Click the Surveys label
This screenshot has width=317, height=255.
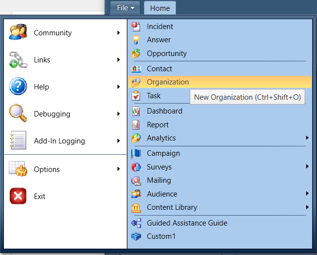tap(159, 167)
